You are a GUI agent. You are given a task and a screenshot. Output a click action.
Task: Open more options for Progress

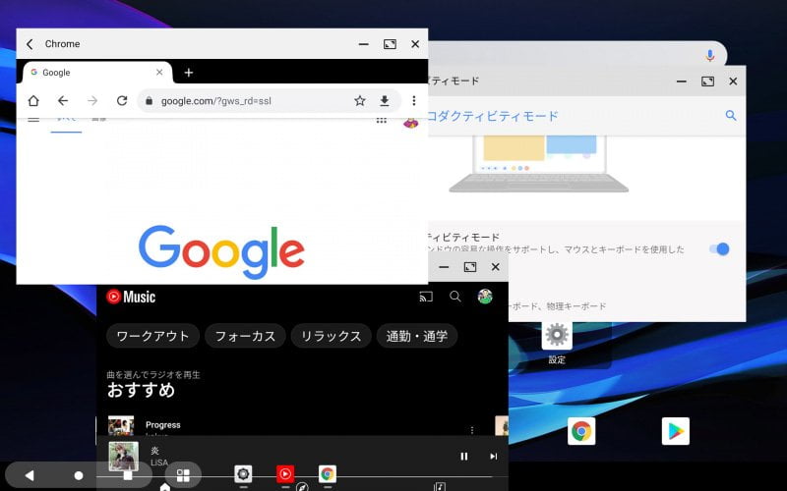click(472, 430)
